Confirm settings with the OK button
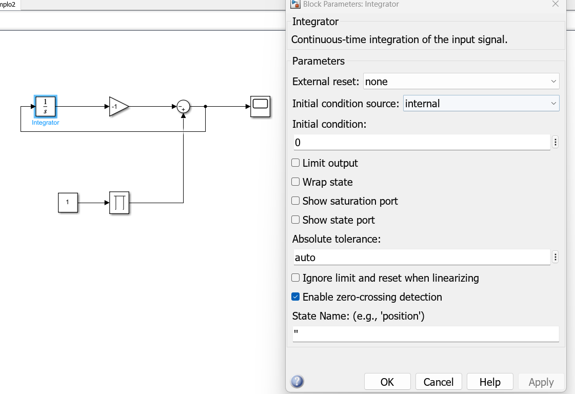575x394 pixels. [387, 381]
